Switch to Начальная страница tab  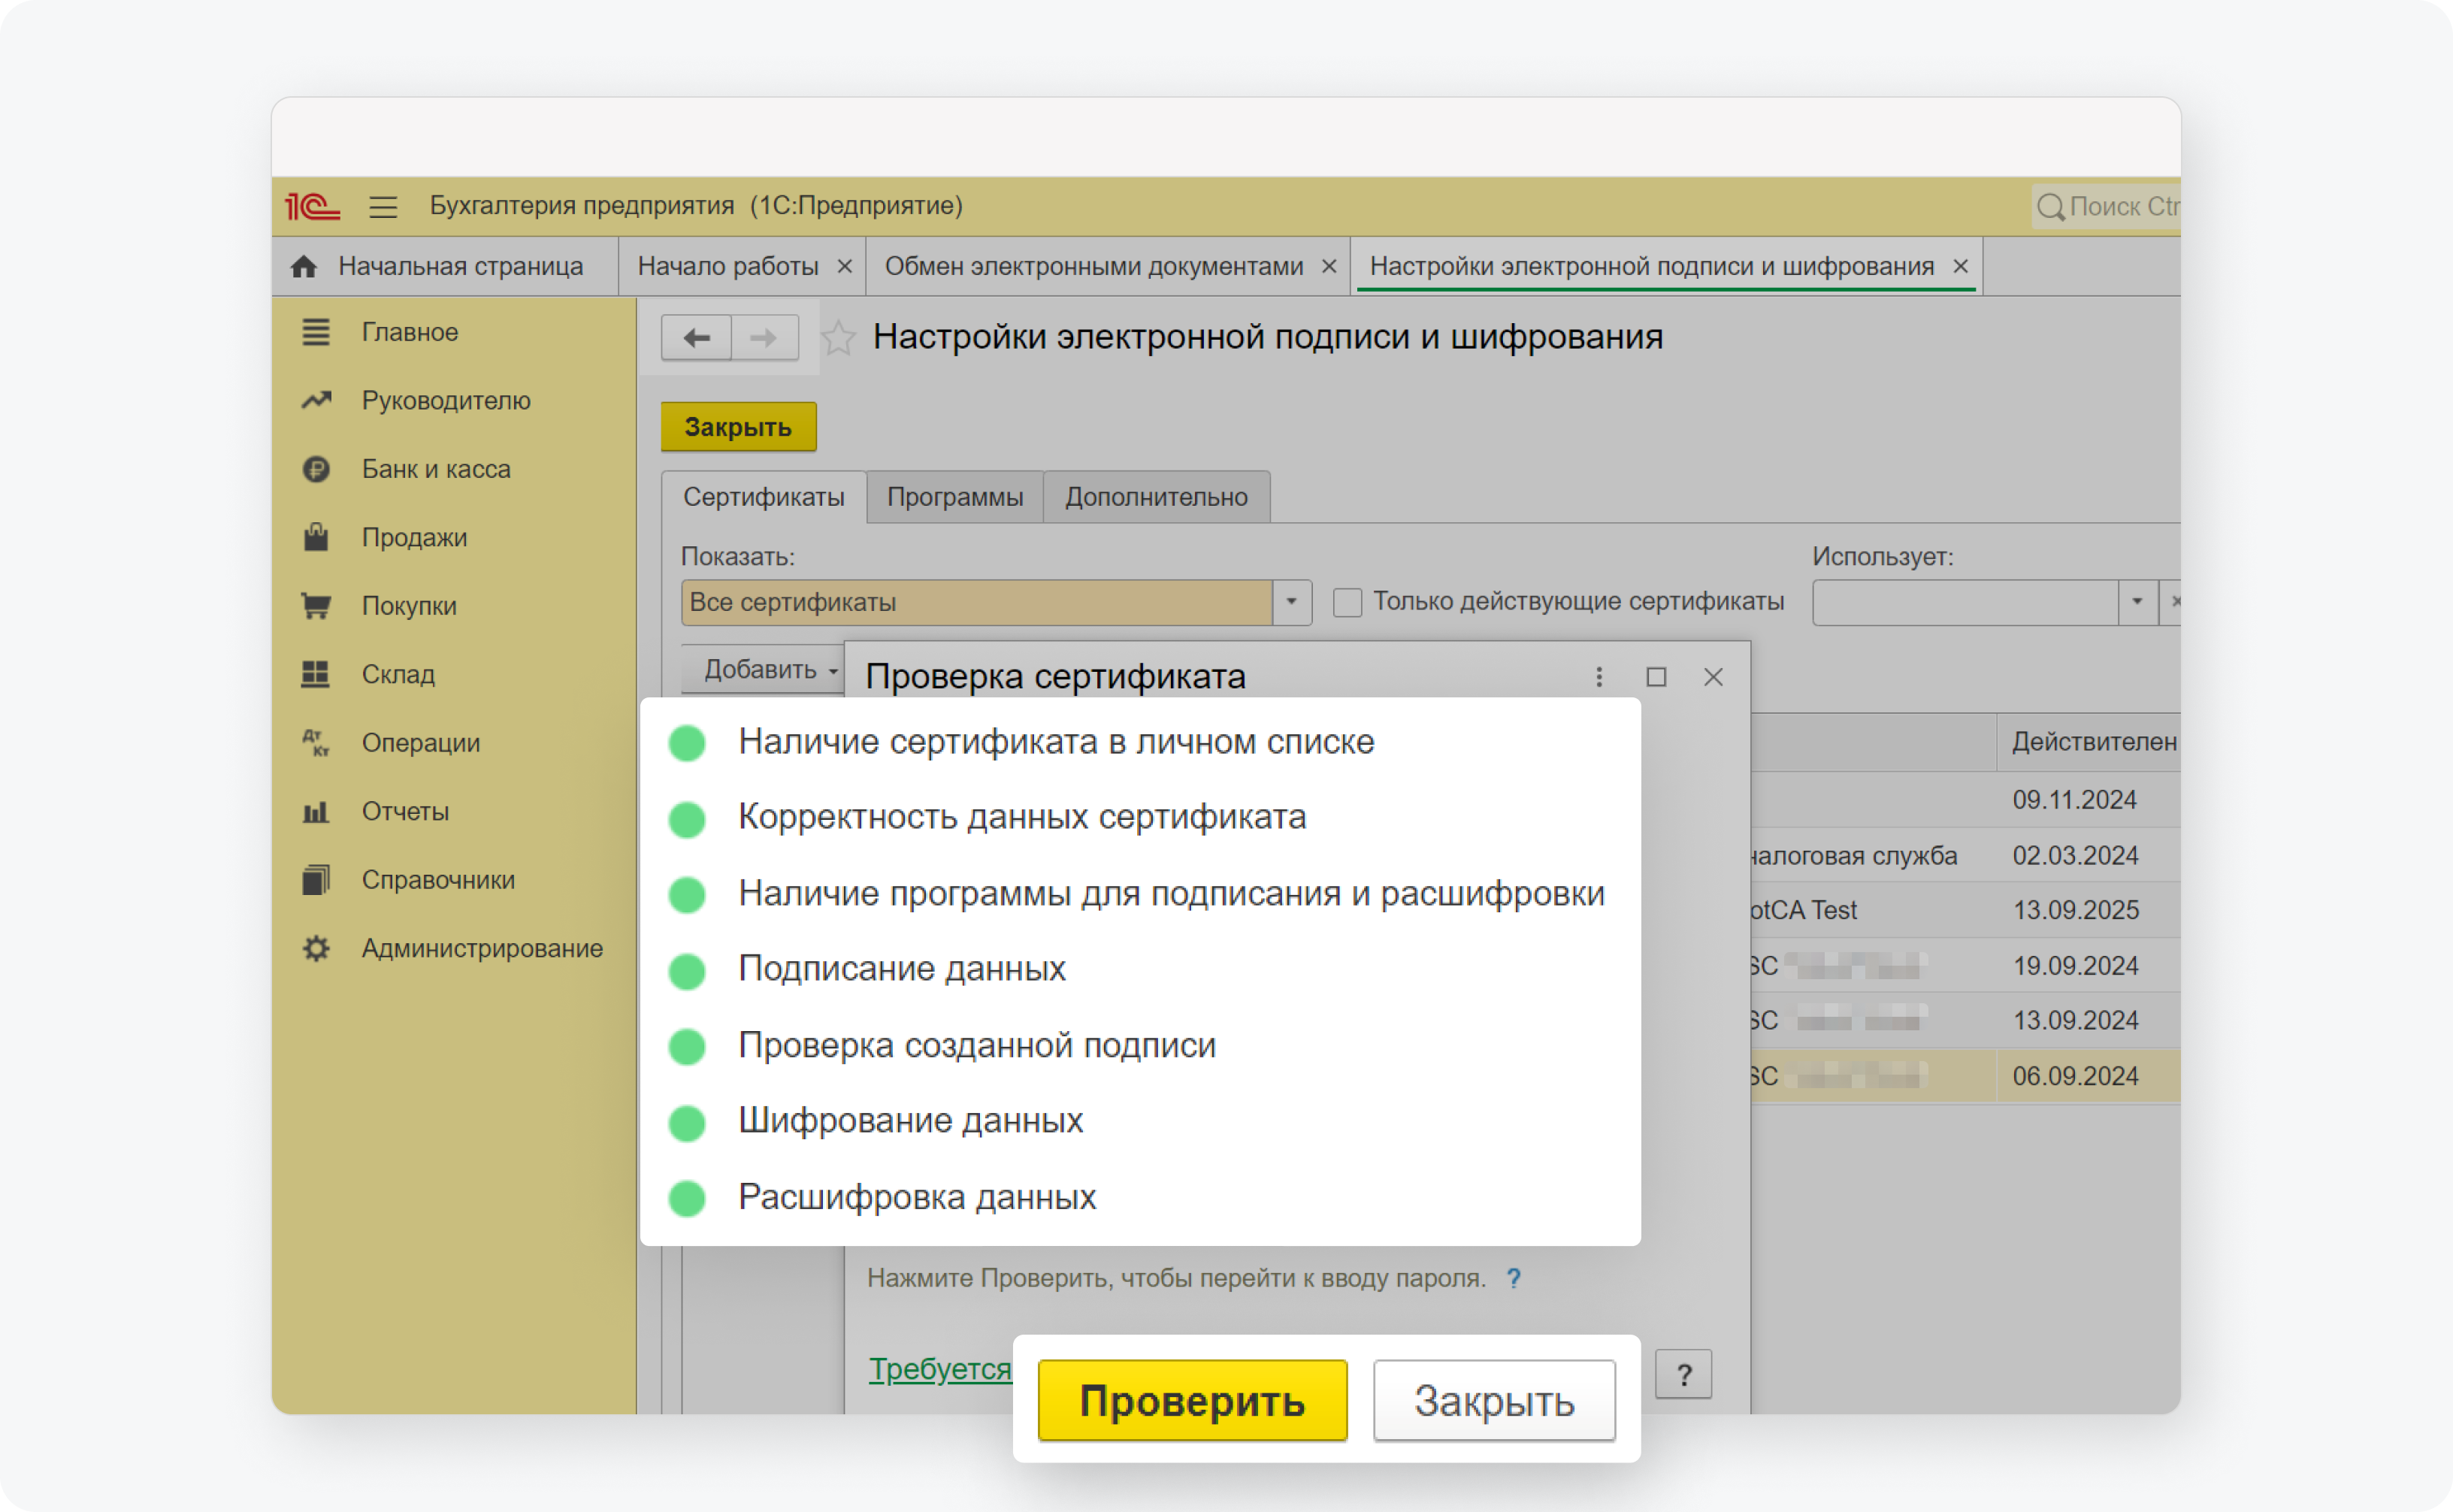pos(446,266)
